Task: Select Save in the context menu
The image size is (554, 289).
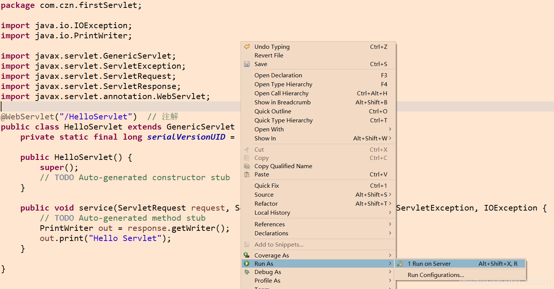Action: tap(318, 64)
